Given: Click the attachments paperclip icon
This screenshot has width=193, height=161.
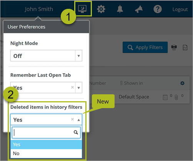Looking at the screenshot, I should point(176,97).
